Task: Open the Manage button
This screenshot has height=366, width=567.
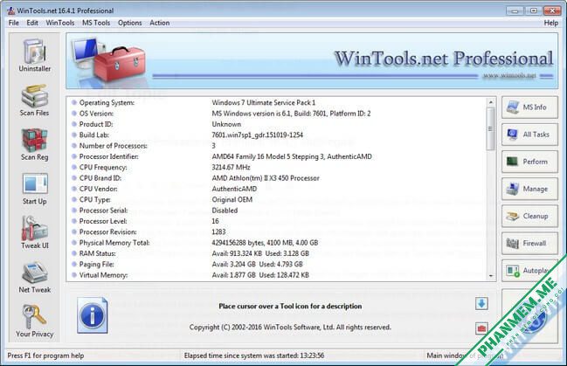Action: (529, 189)
